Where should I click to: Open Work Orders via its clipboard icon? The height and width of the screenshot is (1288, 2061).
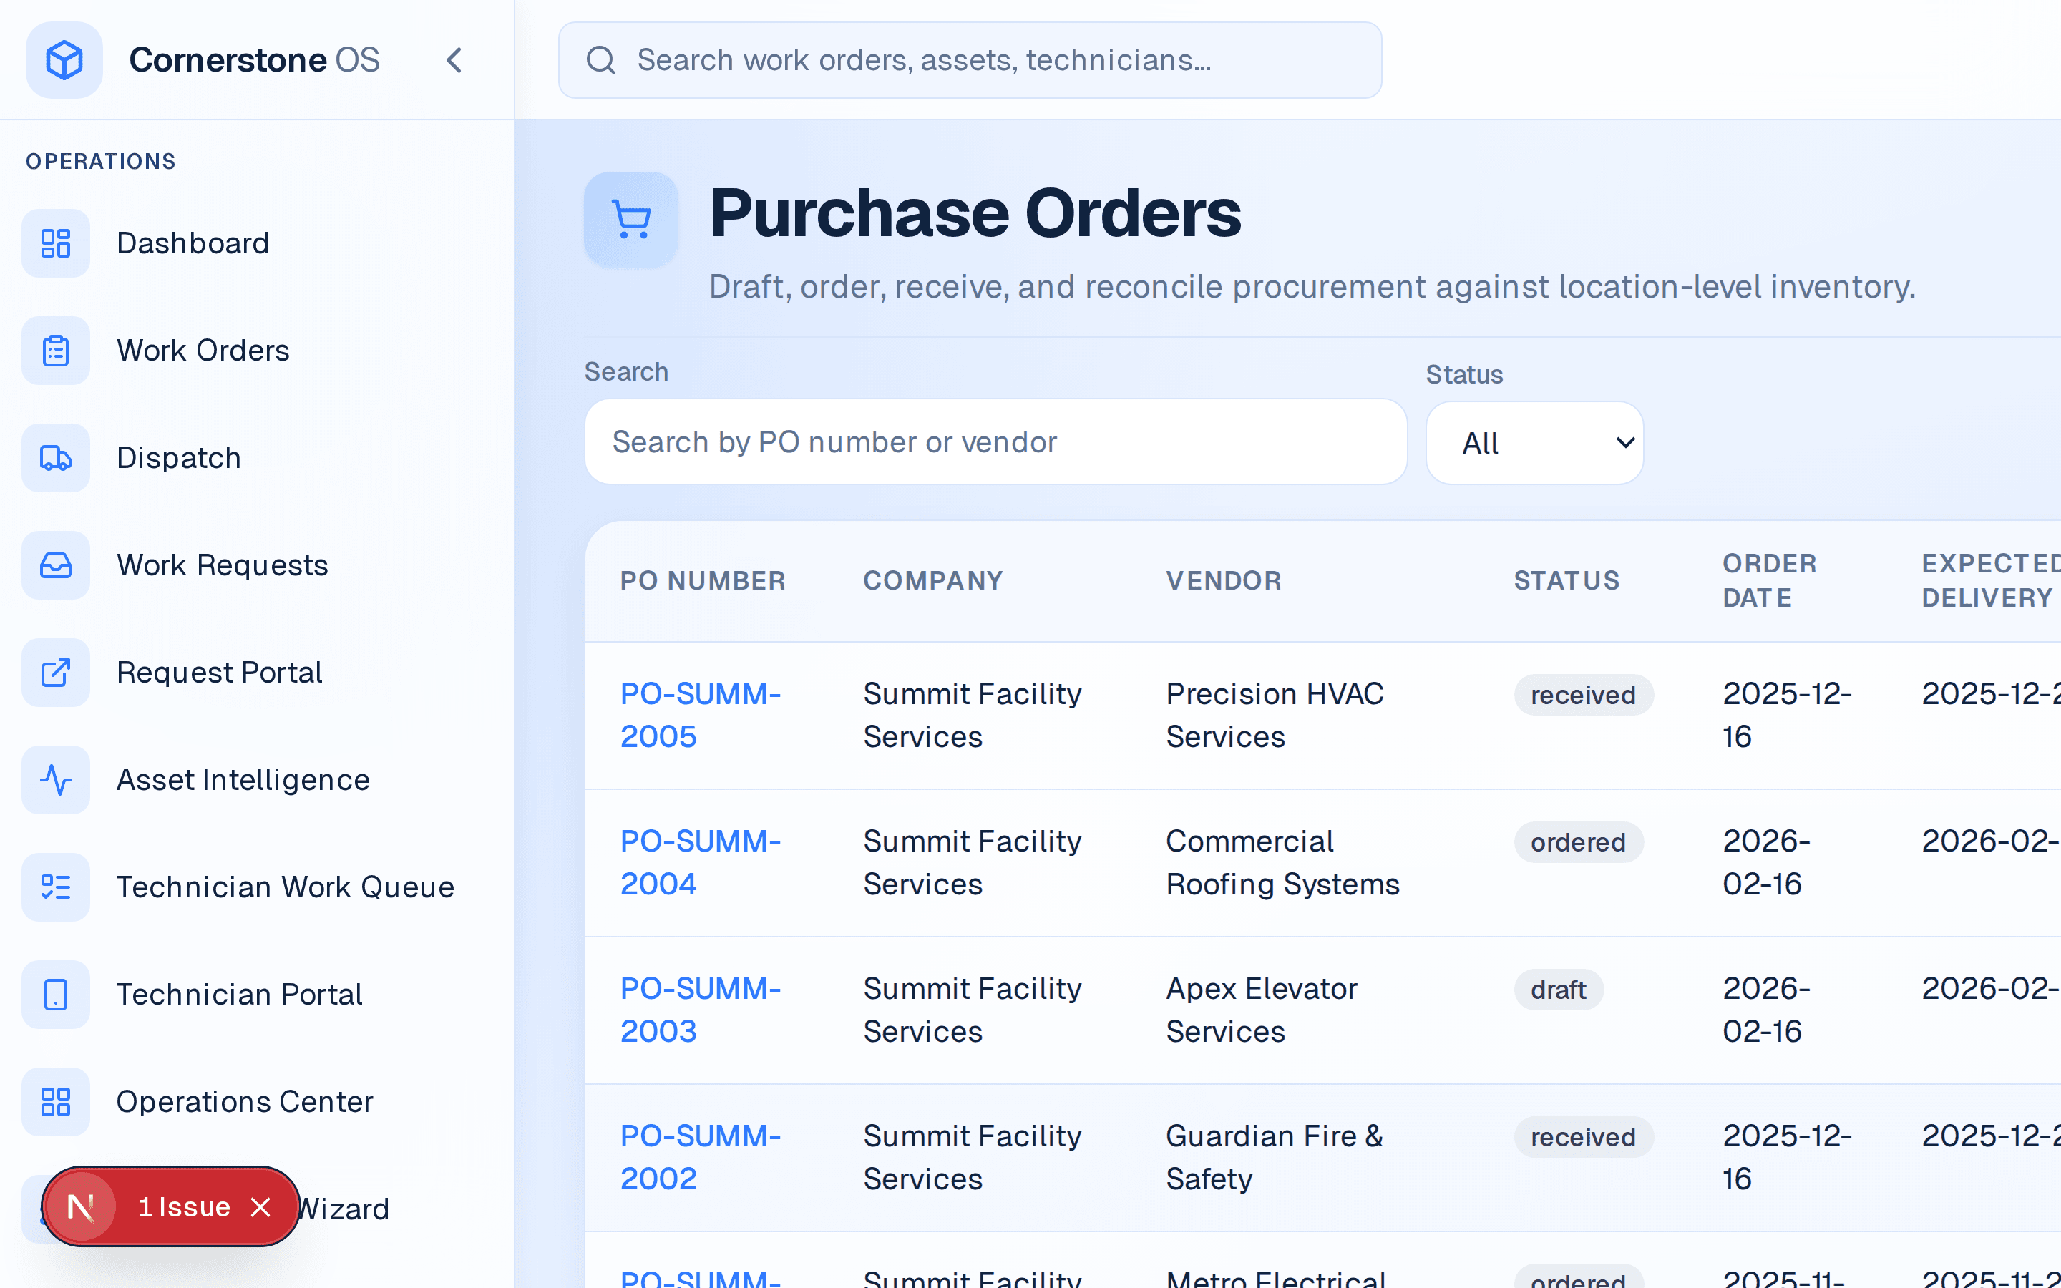[55, 350]
